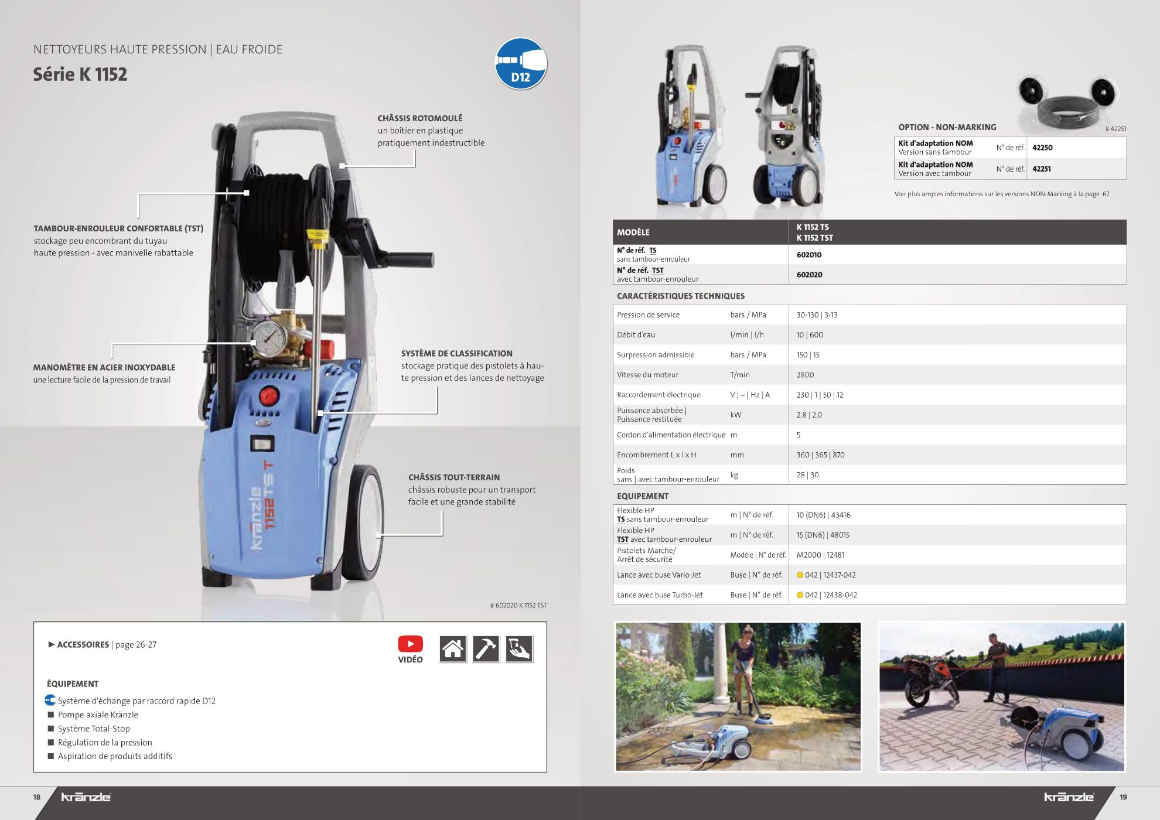Screen dimensions: 1160x820
Task: Click reference number 602020 in the model table
Action: coord(809,275)
